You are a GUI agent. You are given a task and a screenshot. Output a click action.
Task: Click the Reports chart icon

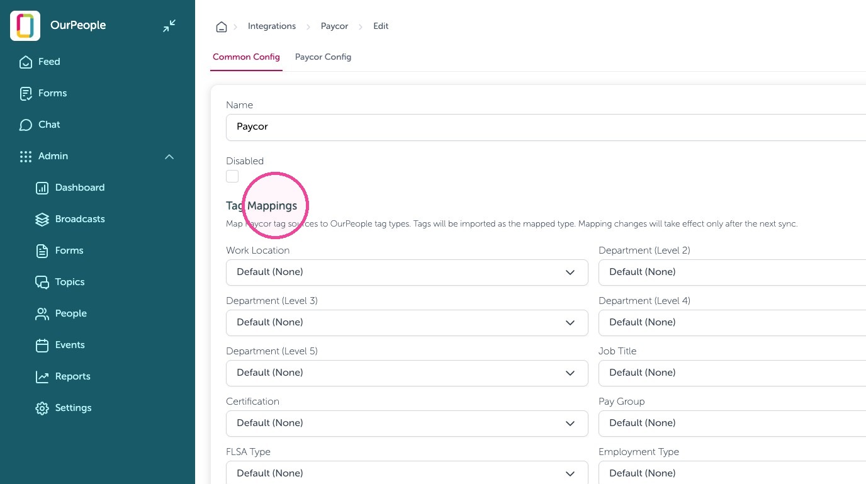tap(42, 376)
